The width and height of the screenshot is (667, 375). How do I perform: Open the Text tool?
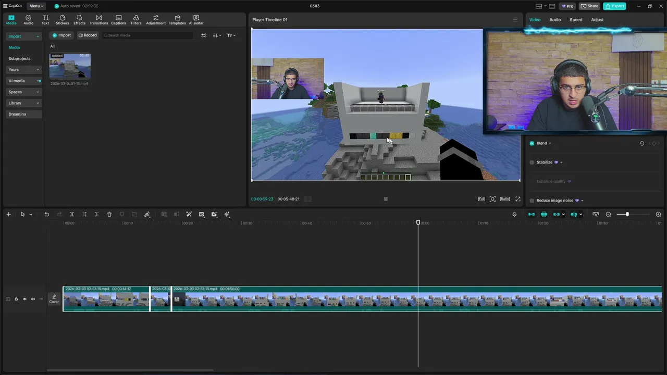(x=45, y=20)
